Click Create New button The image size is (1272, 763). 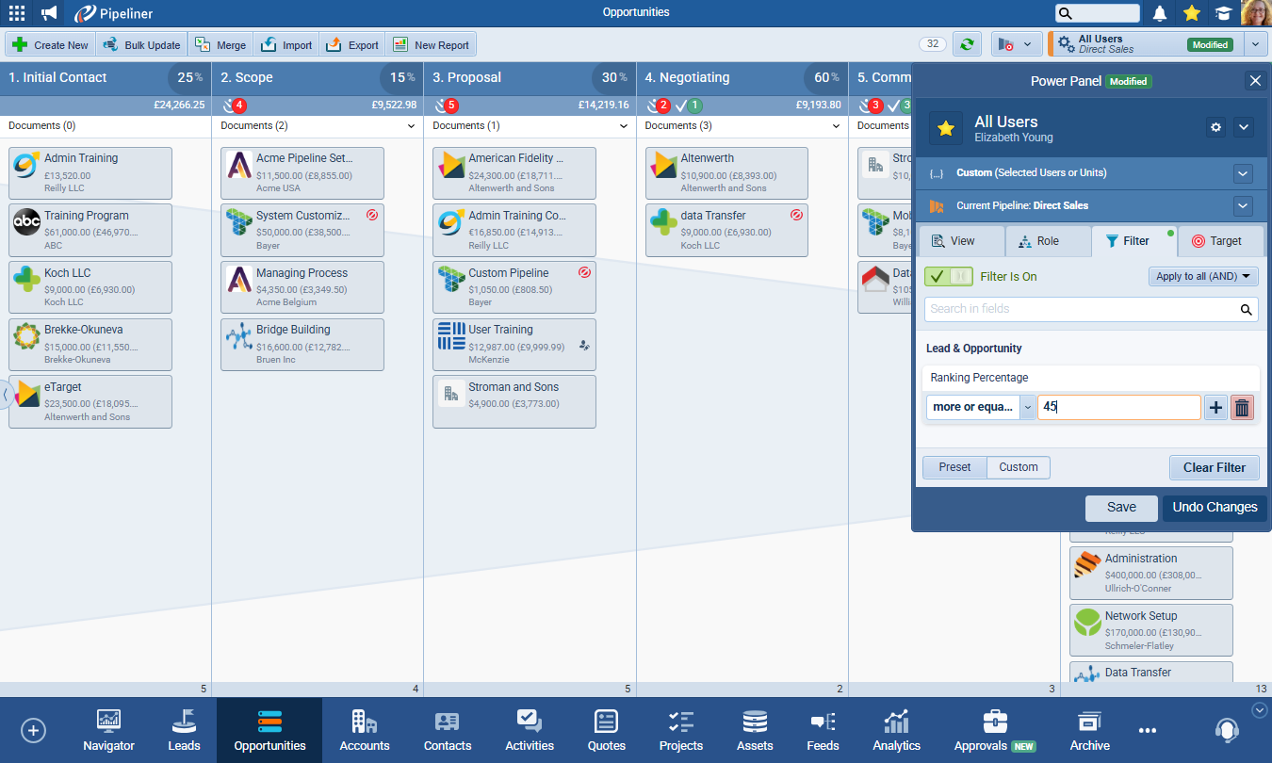pyautogui.click(x=49, y=44)
